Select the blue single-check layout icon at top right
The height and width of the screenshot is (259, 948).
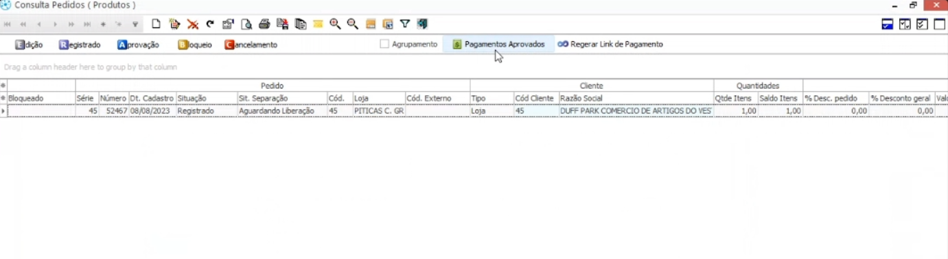[888, 24]
